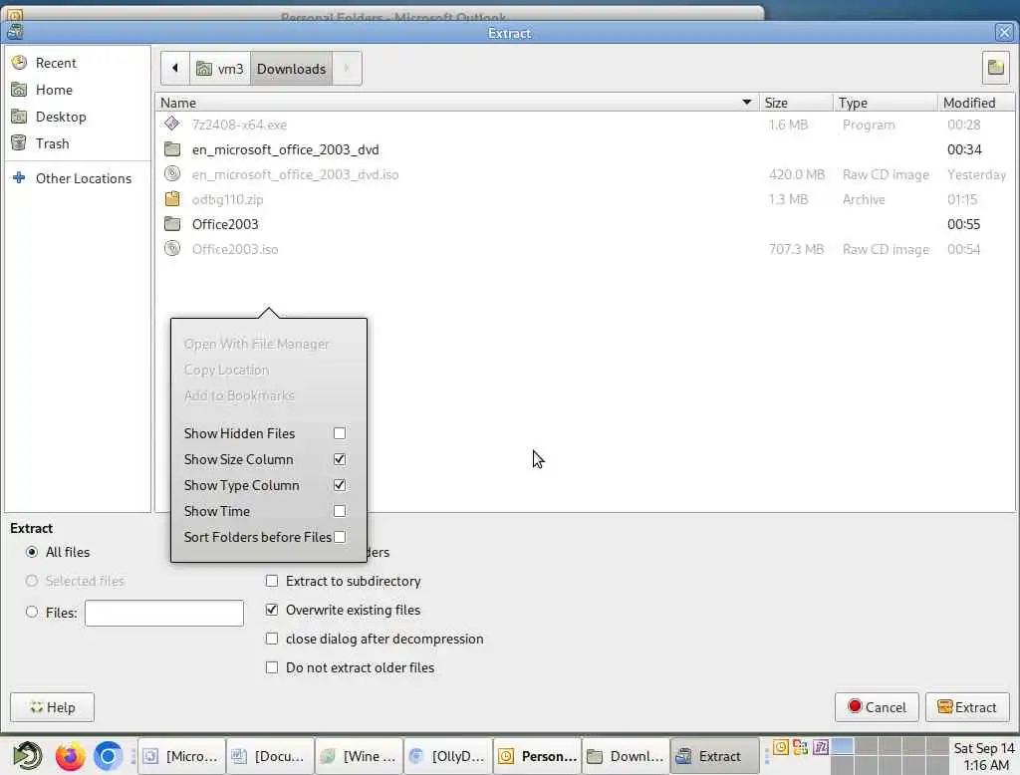Switch to [Micro... taskbar window
The height and width of the screenshot is (775, 1020).
click(181, 756)
